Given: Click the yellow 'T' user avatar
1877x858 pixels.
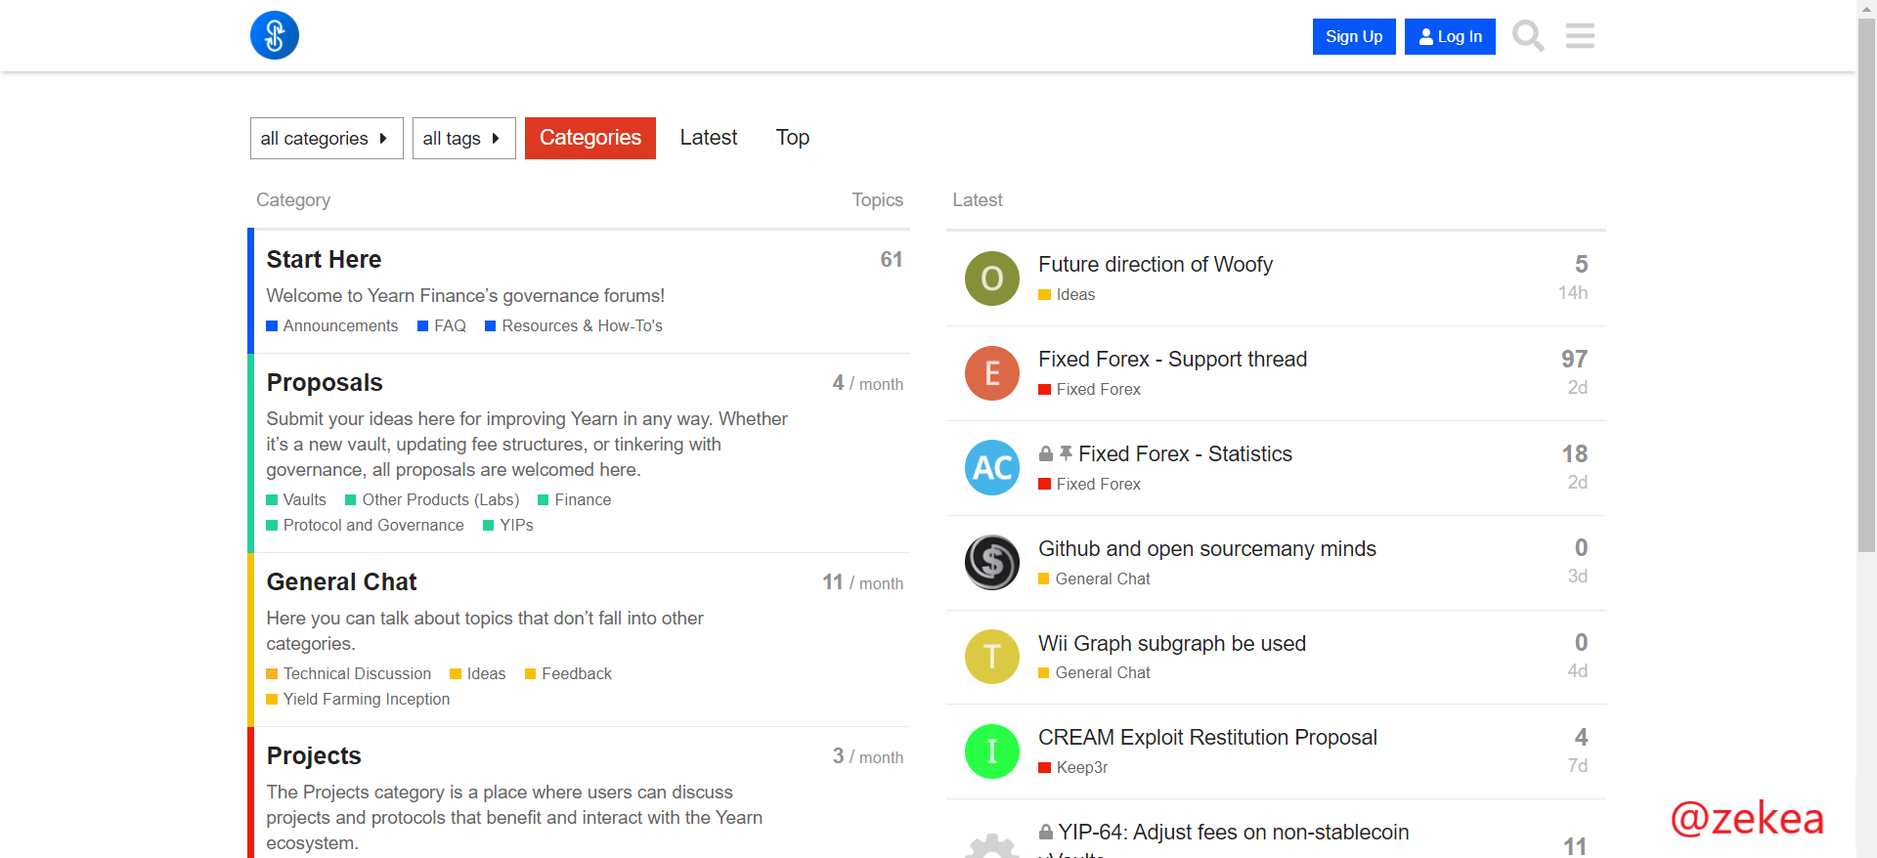Looking at the screenshot, I should (x=992, y=657).
